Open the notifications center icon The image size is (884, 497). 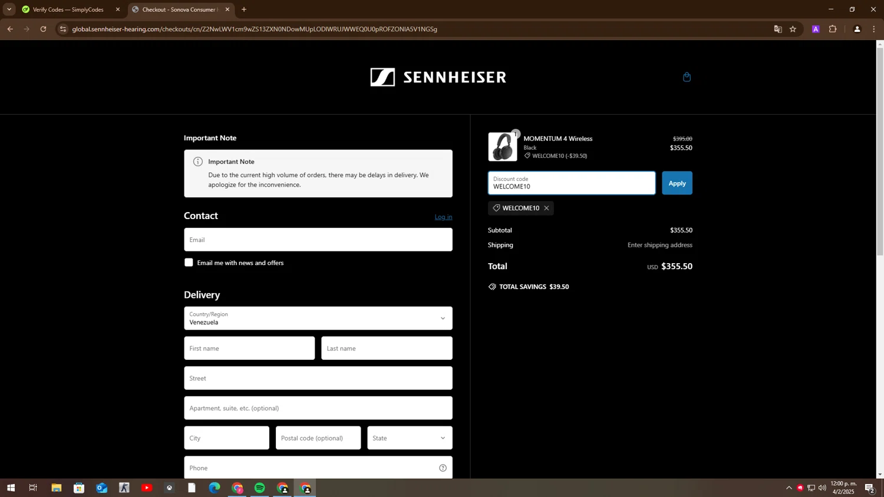(869, 488)
